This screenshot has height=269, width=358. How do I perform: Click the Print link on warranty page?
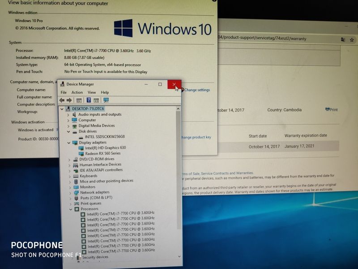332,109
